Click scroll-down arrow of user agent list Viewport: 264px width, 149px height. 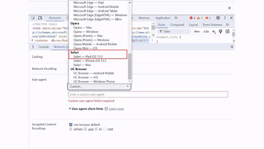tap(130, 81)
